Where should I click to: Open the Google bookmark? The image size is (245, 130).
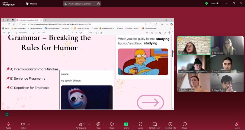pyautogui.click(x=66, y=28)
